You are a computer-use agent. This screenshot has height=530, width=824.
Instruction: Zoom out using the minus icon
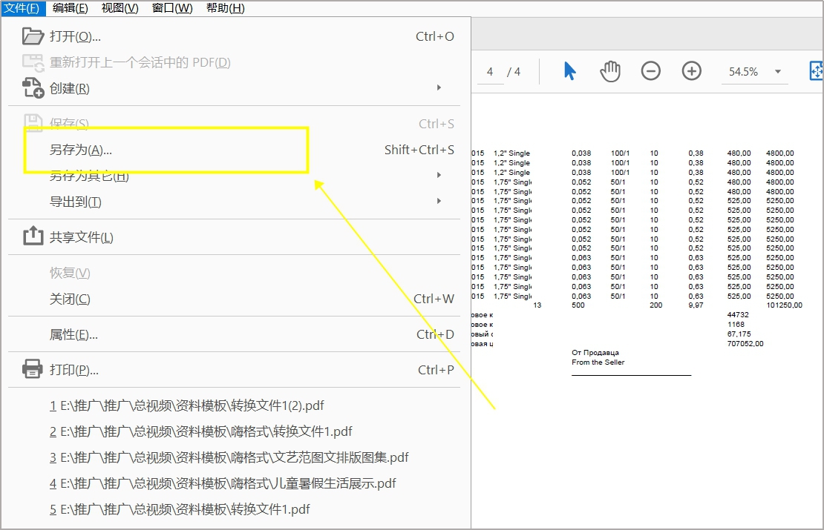[650, 70]
